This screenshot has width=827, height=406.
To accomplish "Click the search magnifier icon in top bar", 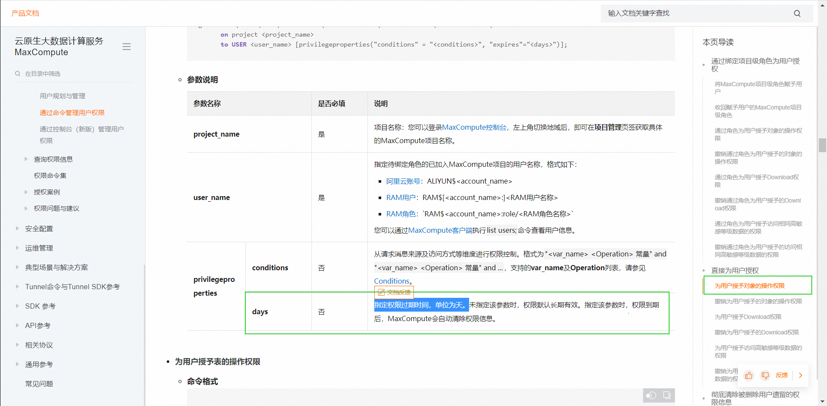I will coord(797,13).
